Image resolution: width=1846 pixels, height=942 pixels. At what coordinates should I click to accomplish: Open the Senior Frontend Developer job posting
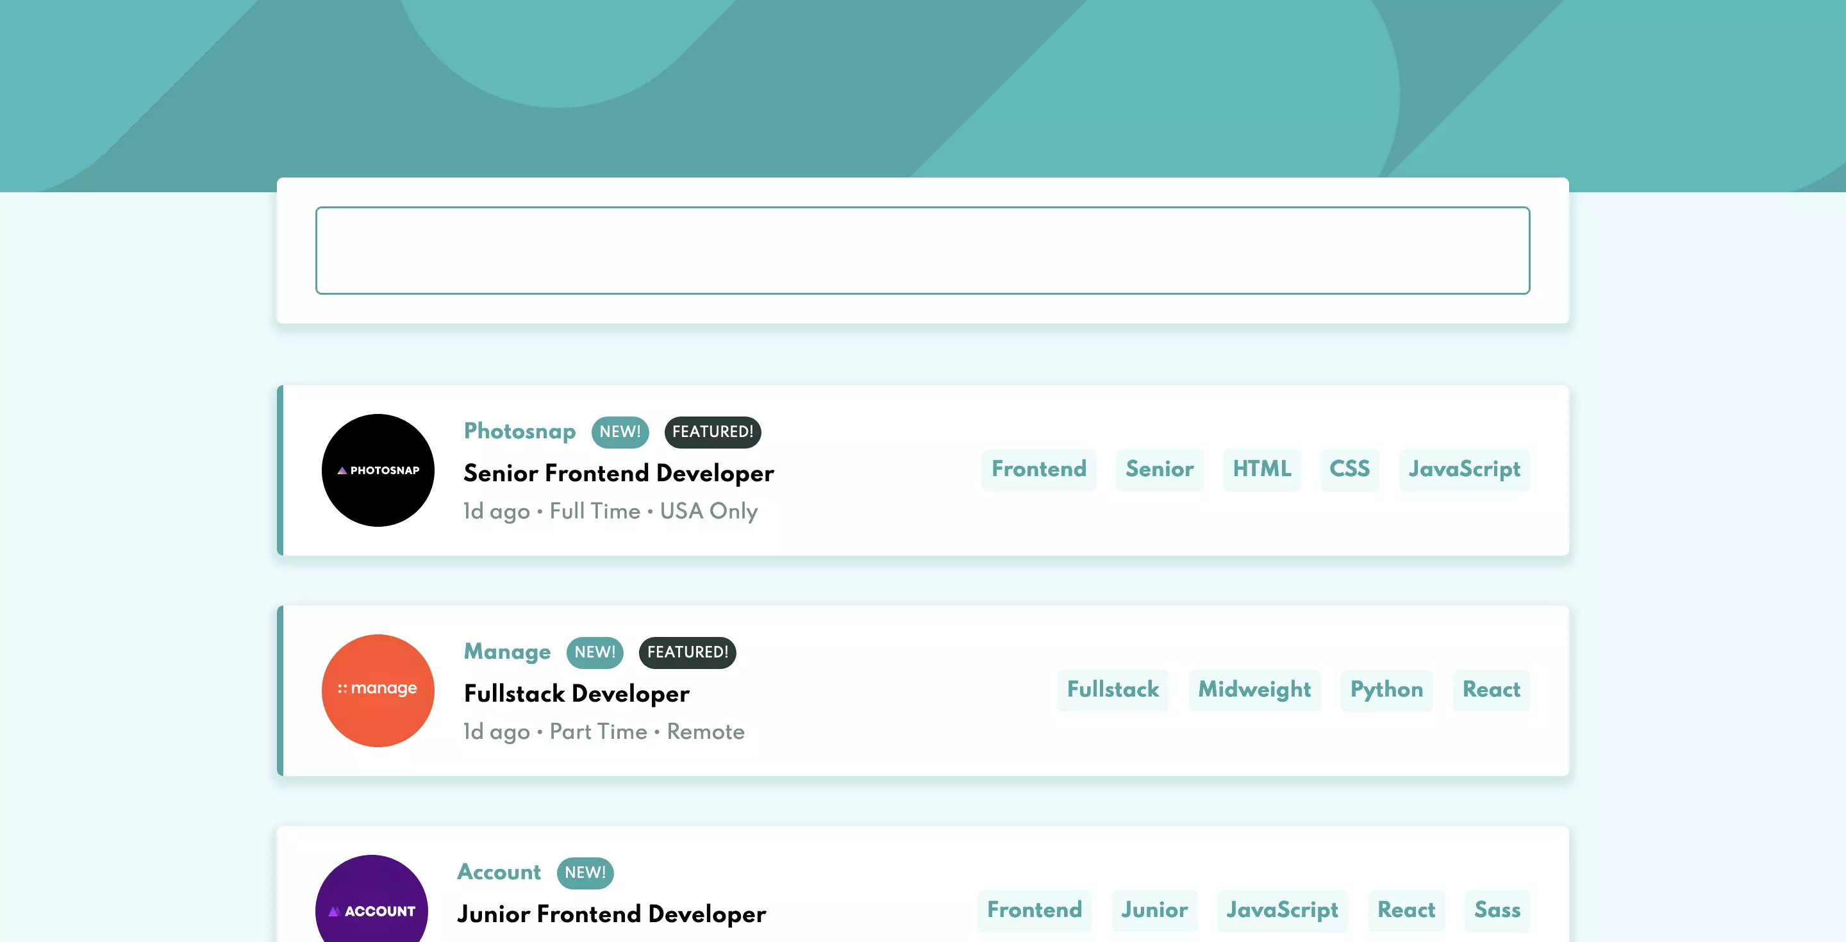[619, 474]
